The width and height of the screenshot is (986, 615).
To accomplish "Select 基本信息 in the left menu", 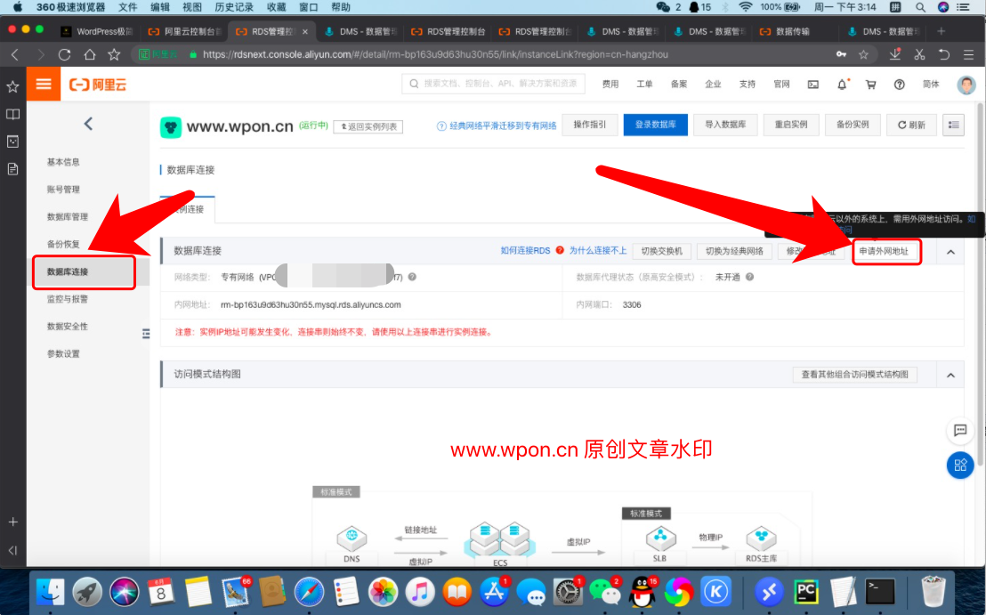I will point(63,162).
